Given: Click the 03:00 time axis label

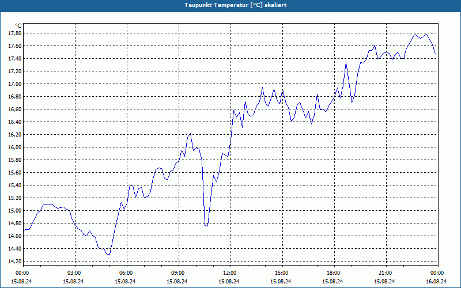Looking at the screenshot, I should coord(74,273).
